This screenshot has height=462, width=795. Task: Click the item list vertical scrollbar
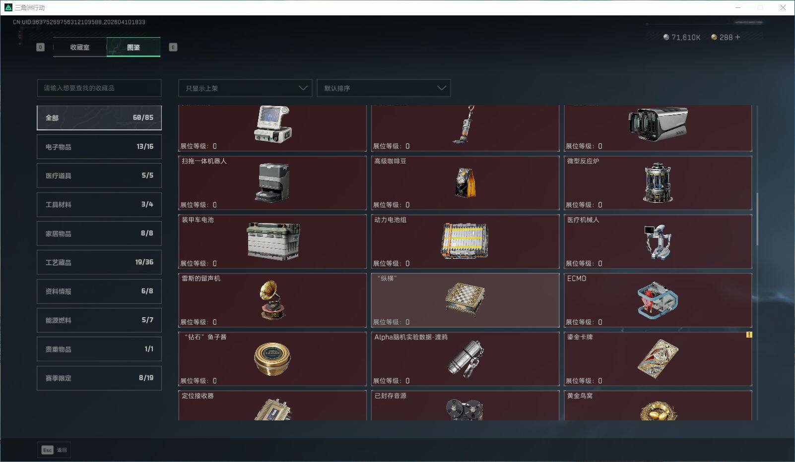757,219
